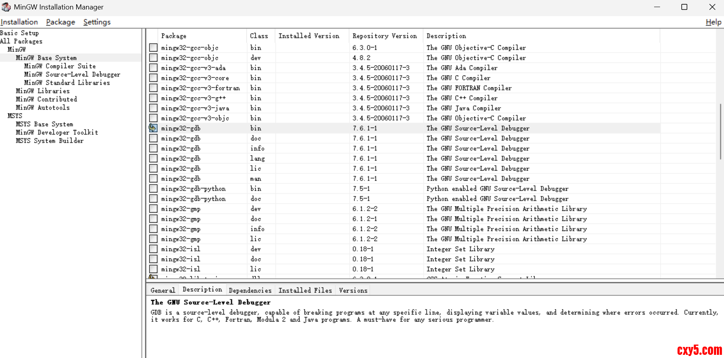Select MSYS Base System tree item
724x358 pixels.
(x=44, y=124)
